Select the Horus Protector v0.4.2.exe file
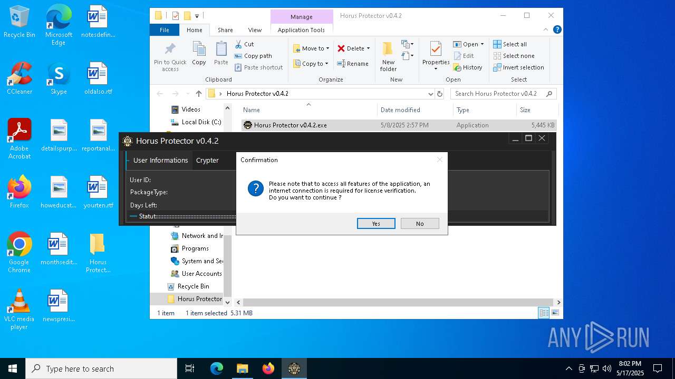This screenshot has width=675, height=379. (399, 125)
